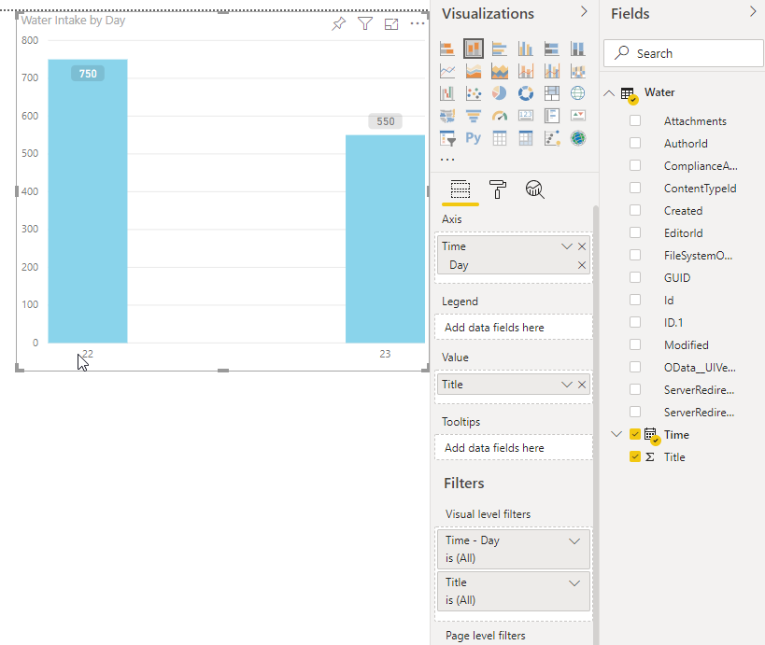Collapse the Water table in Fields
Image resolution: width=765 pixels, height=645 pixels.
(x=609, y=93)
